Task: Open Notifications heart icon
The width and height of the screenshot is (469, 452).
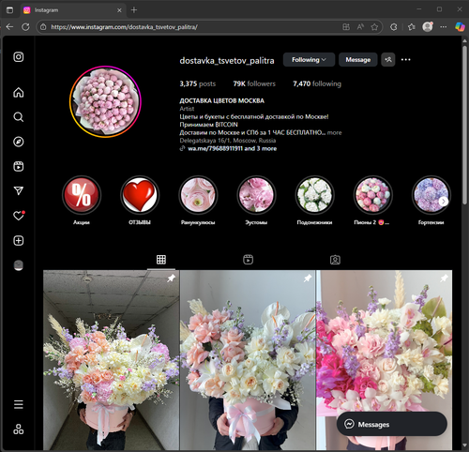Action: tap(19, 216)
